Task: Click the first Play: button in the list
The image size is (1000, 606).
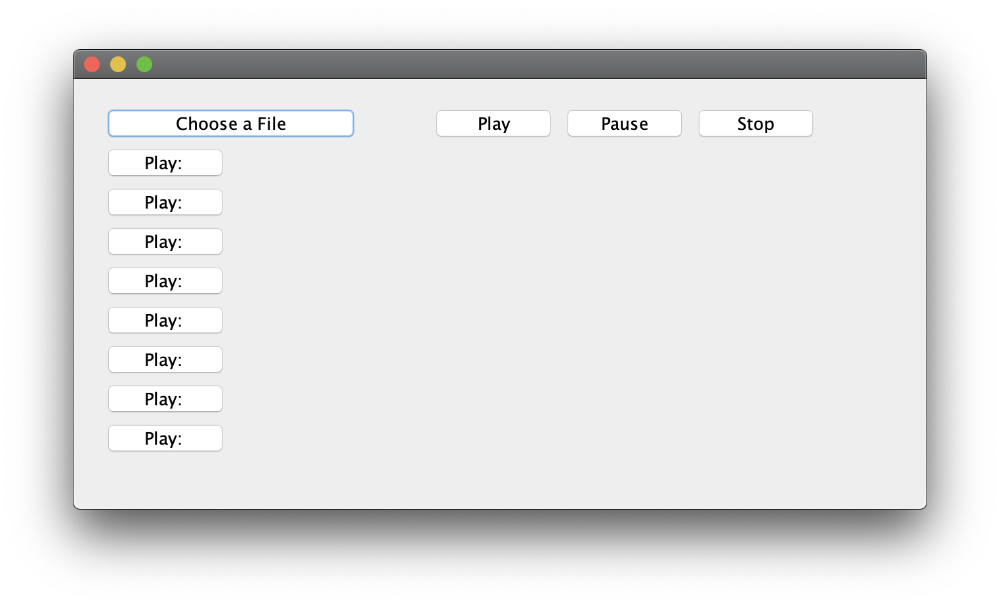Action: click(165, 163)
